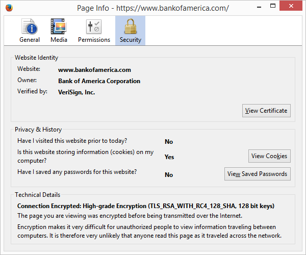This screenshot has width=306, height=255.
Task: Click 'Have I saved any passwords' question
Action: (77, 172)
